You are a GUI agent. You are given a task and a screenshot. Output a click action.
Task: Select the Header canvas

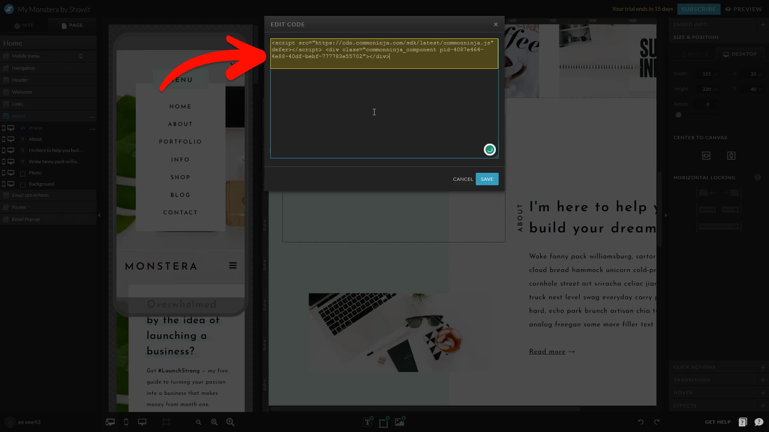click(48, 80)
